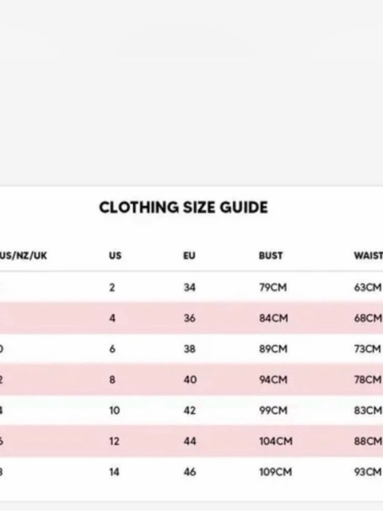The image size is (383, 511).
Task: Select the EU column header
Action: [x=189, y=256]
